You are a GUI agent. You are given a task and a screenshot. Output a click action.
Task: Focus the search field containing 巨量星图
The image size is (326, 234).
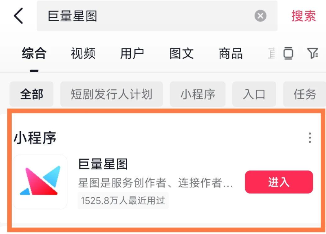pos(157,16)
